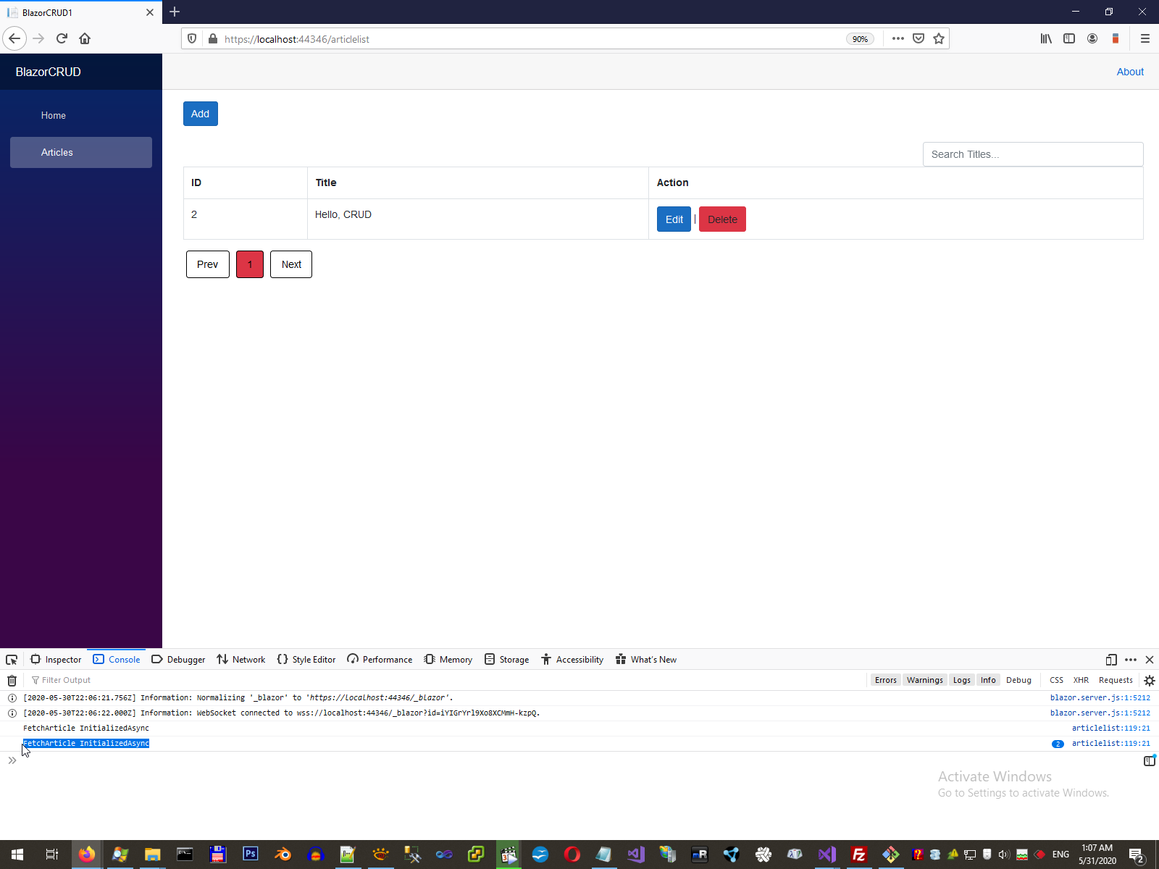Open the Performance tab
The width and height of the screenshot is (1159, 869).
[380, 660]
